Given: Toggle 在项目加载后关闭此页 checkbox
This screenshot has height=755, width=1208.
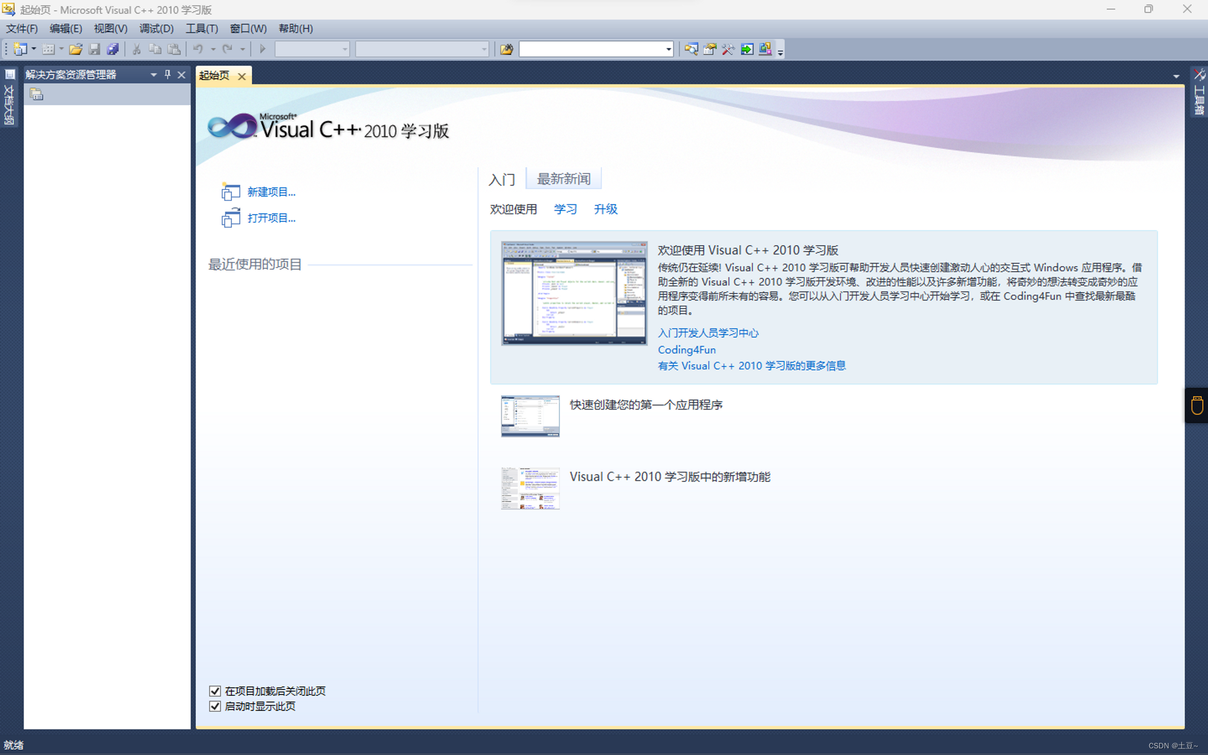Looking at the screenshot, I should click(215, 691).
